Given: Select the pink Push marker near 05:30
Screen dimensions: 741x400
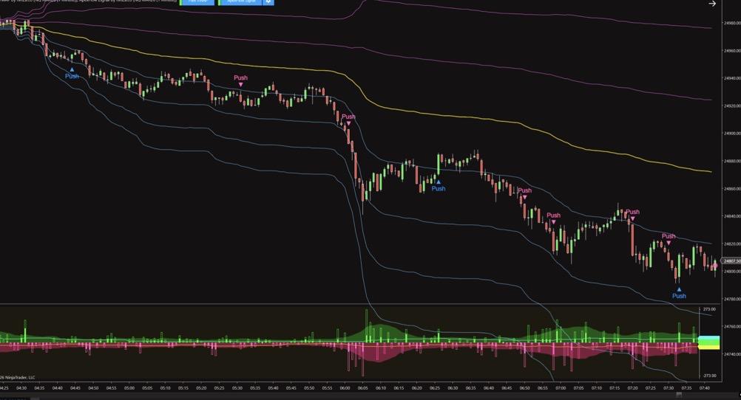Looking at the screenshot, I should [240, 78].
